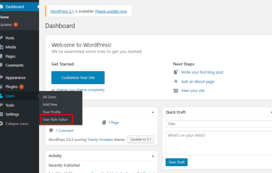Viewport: 272px width, 173px height.
Task: Open the Twenty Nineteen theme link
Action: (100, 140)
